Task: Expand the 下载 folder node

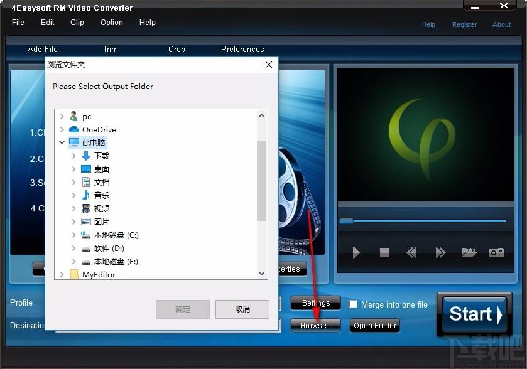Action: (x=74, y=156)
